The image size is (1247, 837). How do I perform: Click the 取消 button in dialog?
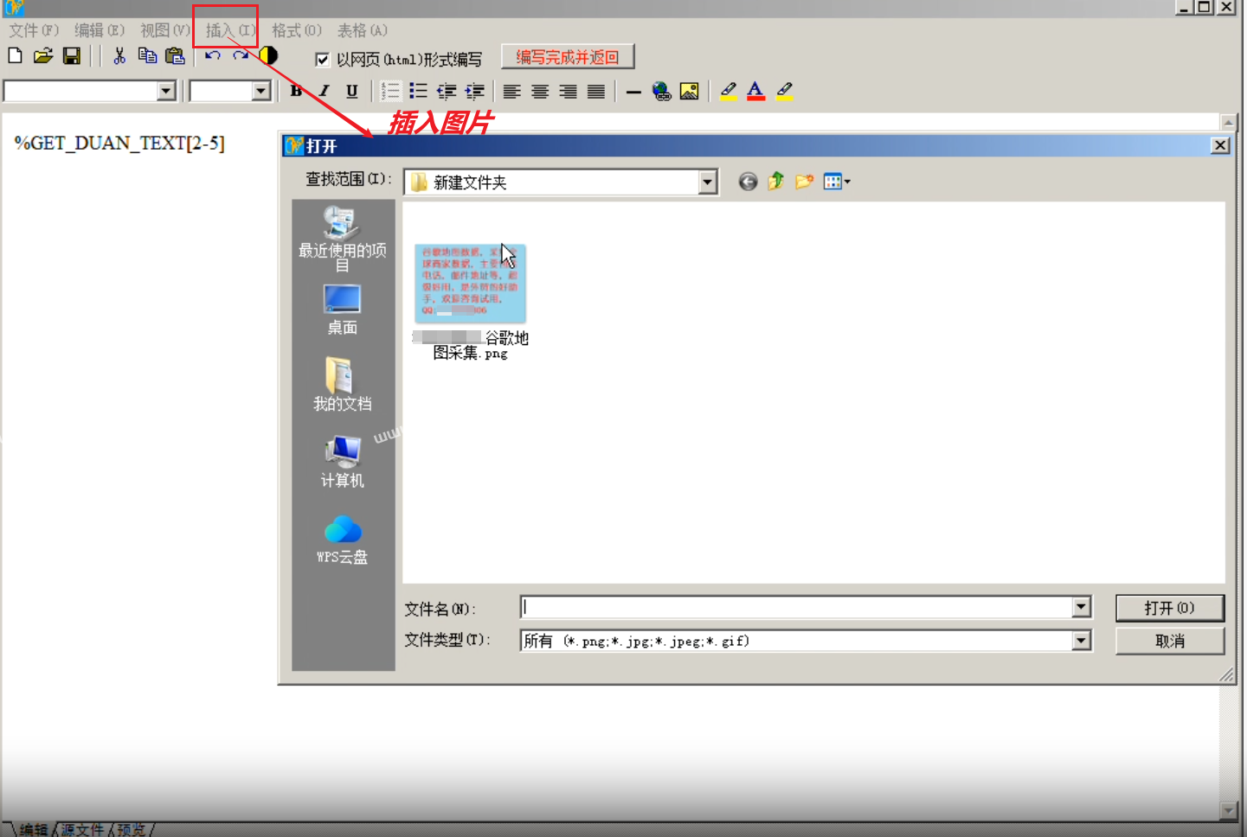coord(1170,642)
